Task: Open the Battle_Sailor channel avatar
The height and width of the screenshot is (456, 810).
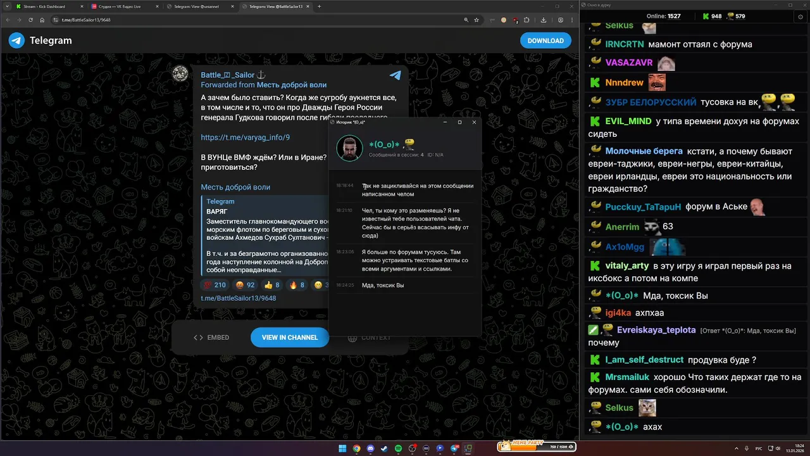Action: (x=180, y=73)
